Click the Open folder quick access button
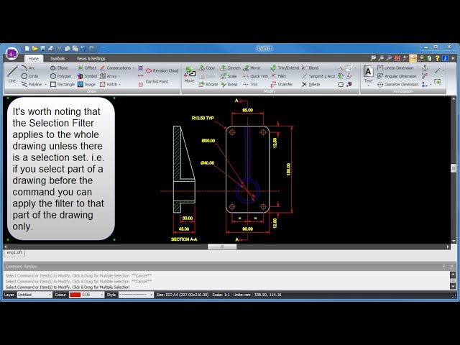The height and width of the screenshot is (345, 460). (x=35, y=48)
